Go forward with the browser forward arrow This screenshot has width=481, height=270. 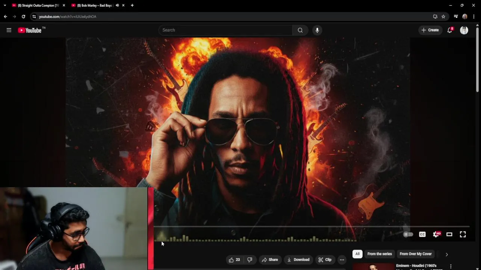[x=14, y=16]
